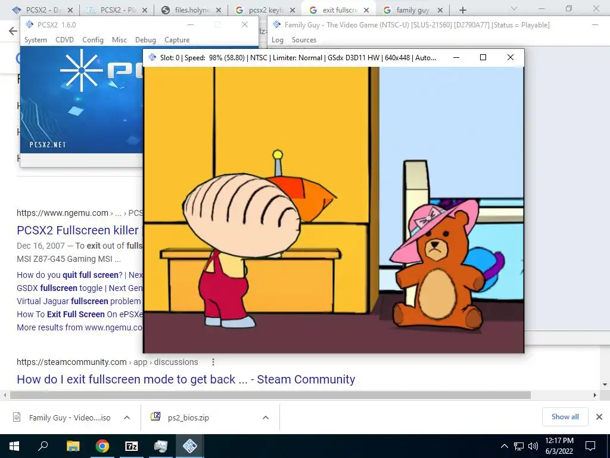Switch to the first PCSX2 Chrome tab

coord(42,10)
